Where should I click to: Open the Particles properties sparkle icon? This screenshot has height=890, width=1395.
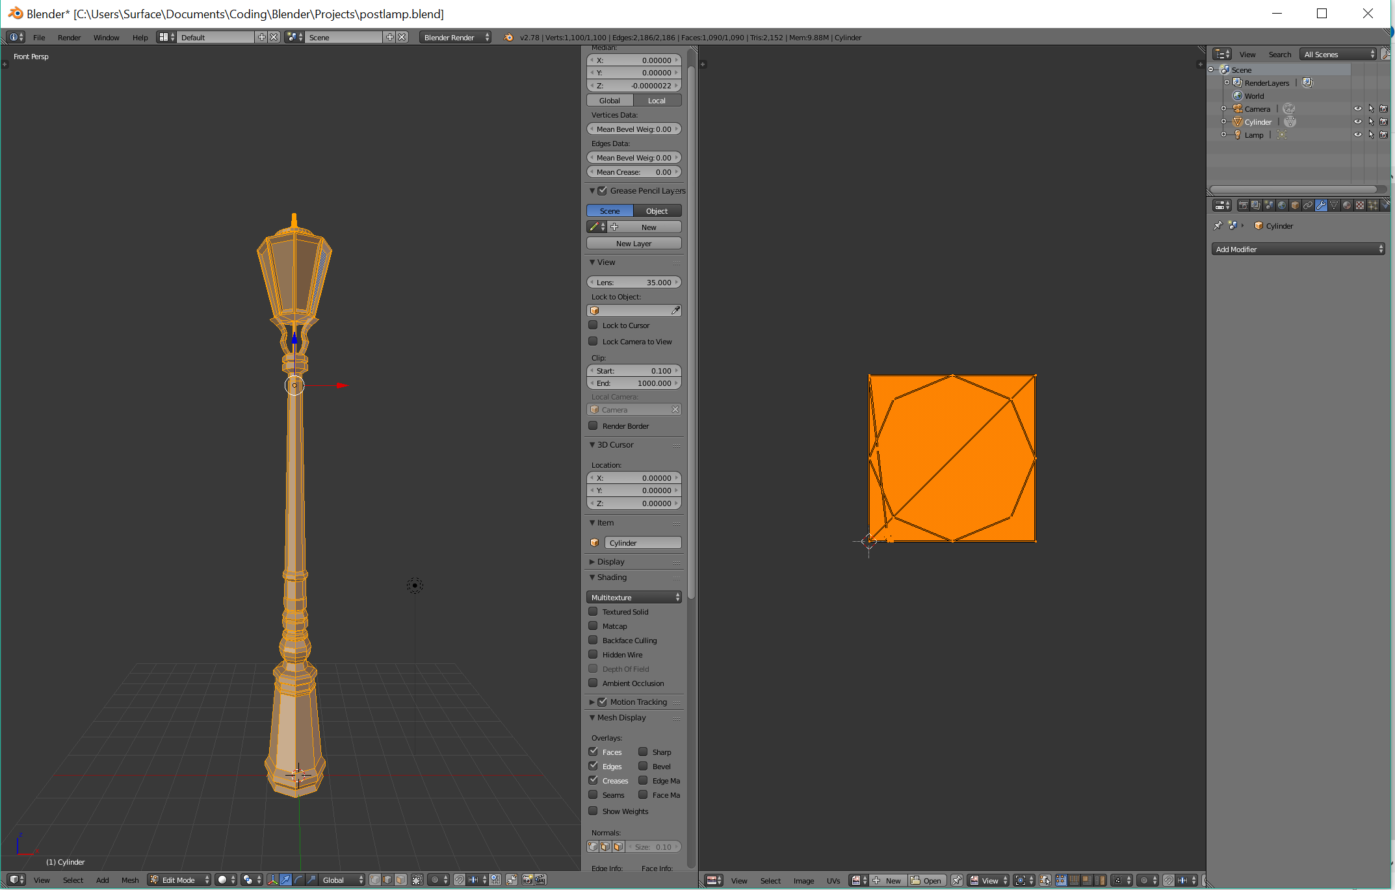pyautogui.click(x=1373, y=205)
